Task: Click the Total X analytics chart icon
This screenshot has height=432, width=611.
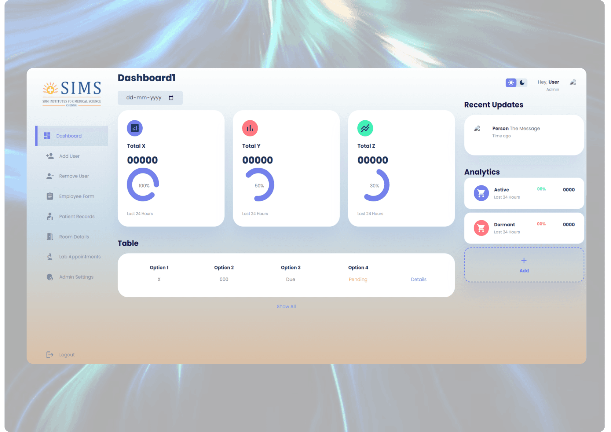Action: point(135,128)
